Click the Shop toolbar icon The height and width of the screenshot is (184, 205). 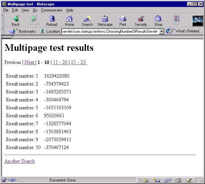pos(158,21)
